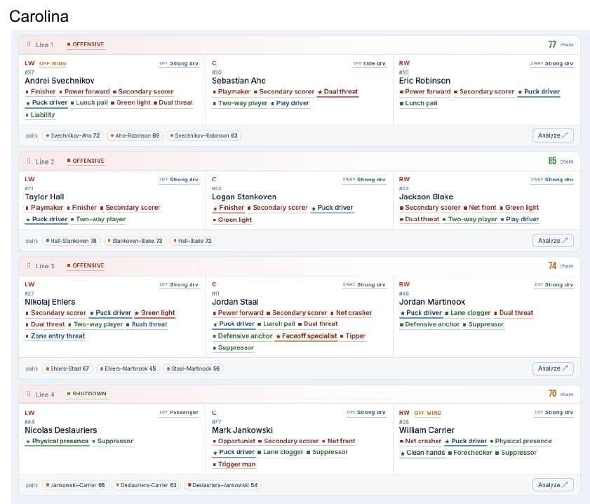Open Analyze for Line 2
Viewport: 590px width, 504px height.
click(553, 241)
